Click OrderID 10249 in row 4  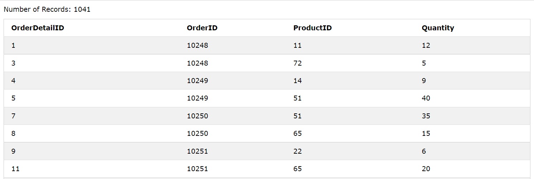click(x=197, y=81)
